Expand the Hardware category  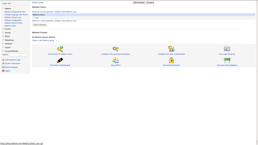click(3, 44)
